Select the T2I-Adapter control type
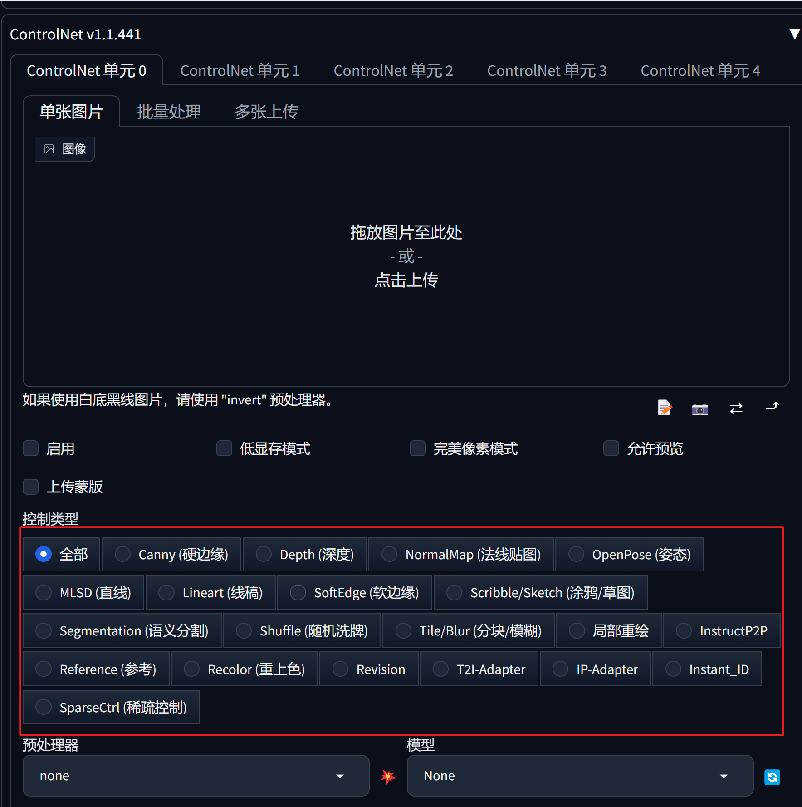Image resolution: width=802 pixels, height=807 pixels. [479, 669]
